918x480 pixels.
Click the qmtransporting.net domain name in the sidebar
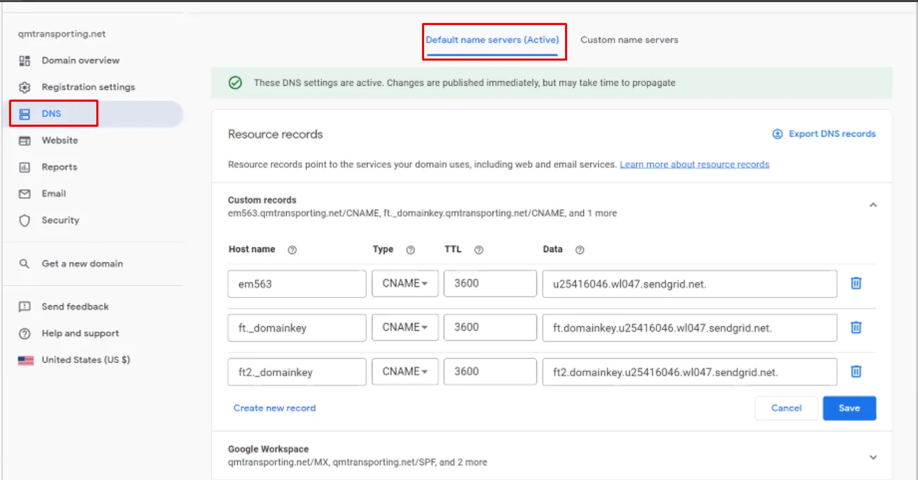(x=62, y=34)
